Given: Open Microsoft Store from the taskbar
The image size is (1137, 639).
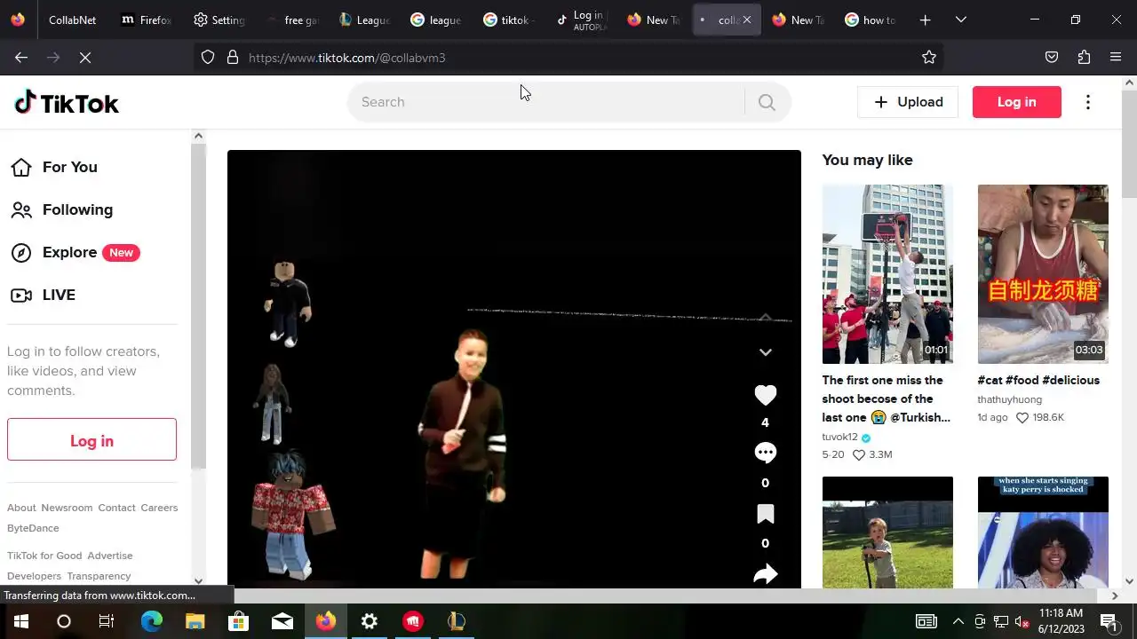Looking at the screenshot, I should (x=238, y=621).
